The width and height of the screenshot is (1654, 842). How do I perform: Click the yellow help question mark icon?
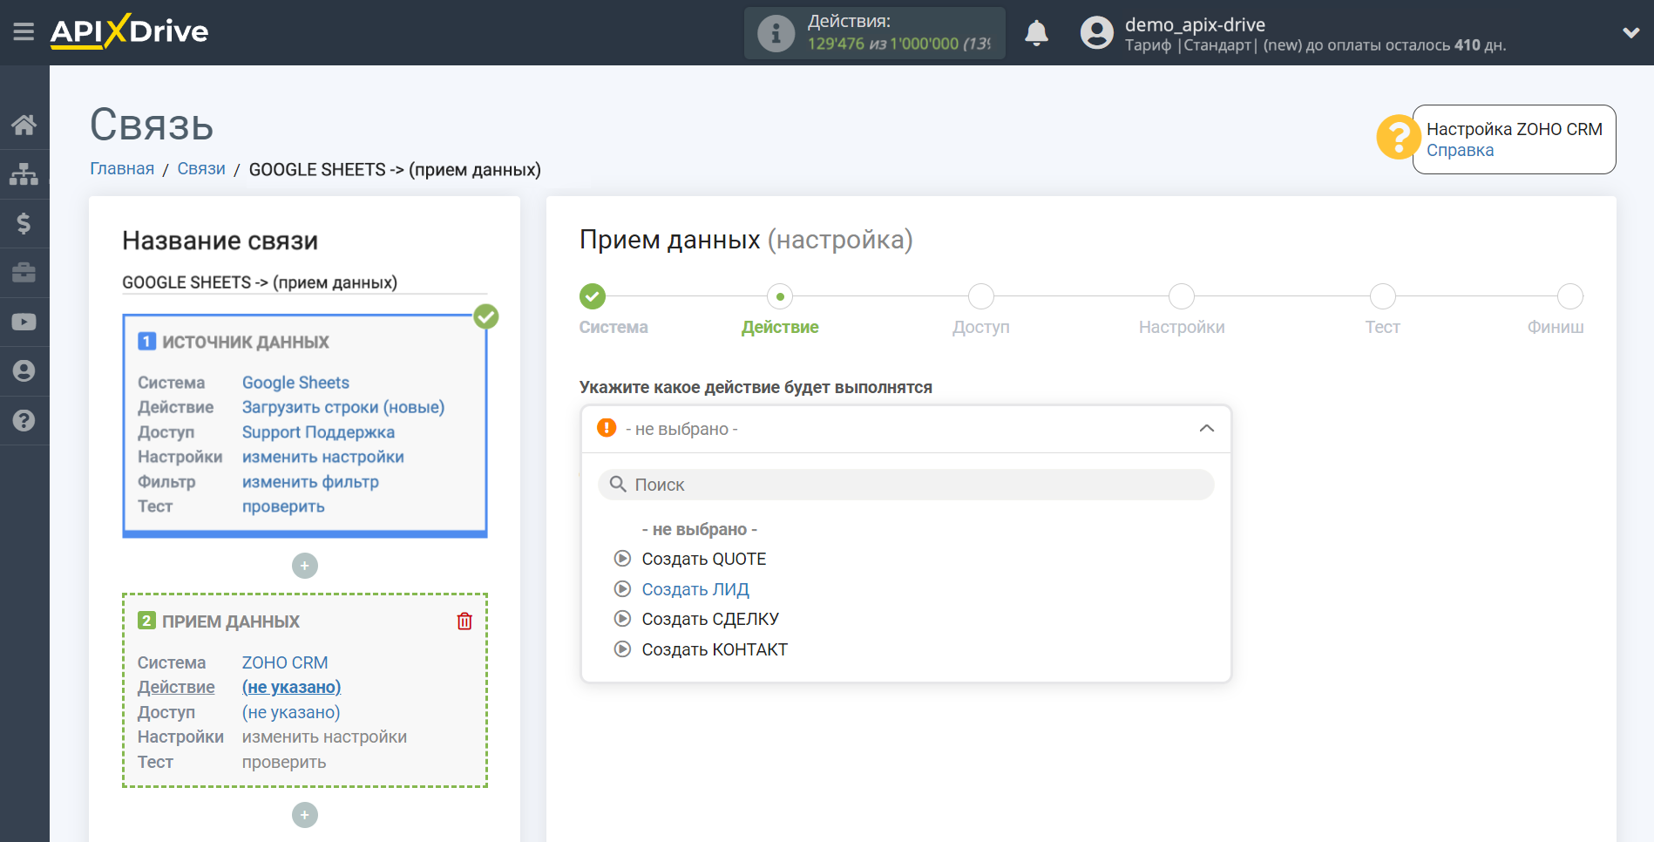1398,138
